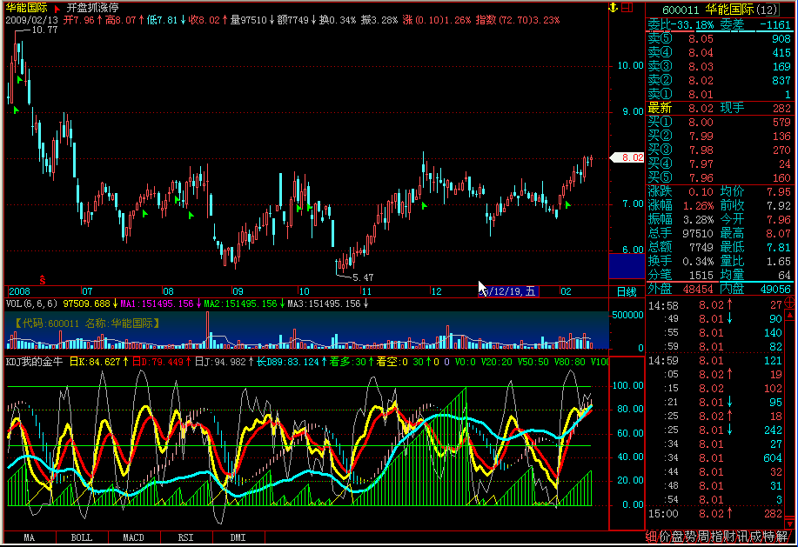Click the 8.02 current price tag on axis
This screenshot has width=798, height=547.
point(627,157)
